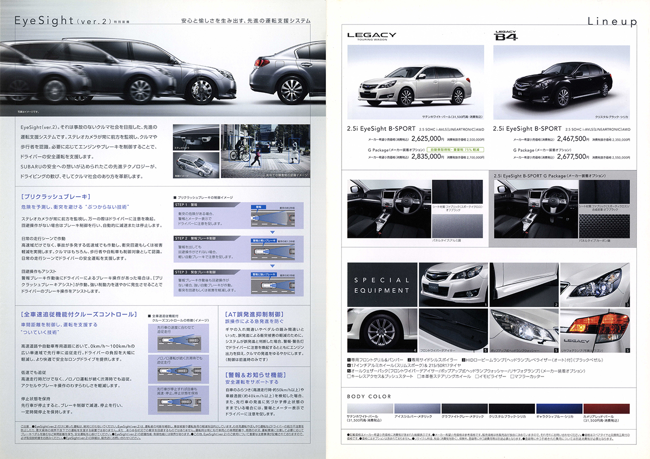Click the 安心と愉しさを生み出す header tagline
This screenshot has width=650, height=459.
coord(245,21)
